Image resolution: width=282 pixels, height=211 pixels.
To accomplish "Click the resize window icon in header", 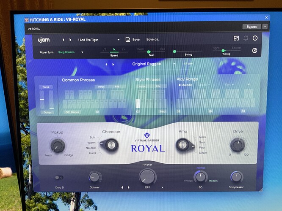I will [x=236, y=38].
